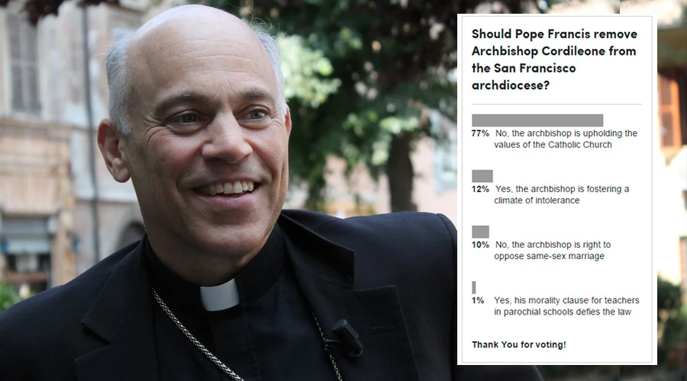Click the 10% gray result bar
The height and width of the screenshot is (381, 687).
tap(480, 232)
